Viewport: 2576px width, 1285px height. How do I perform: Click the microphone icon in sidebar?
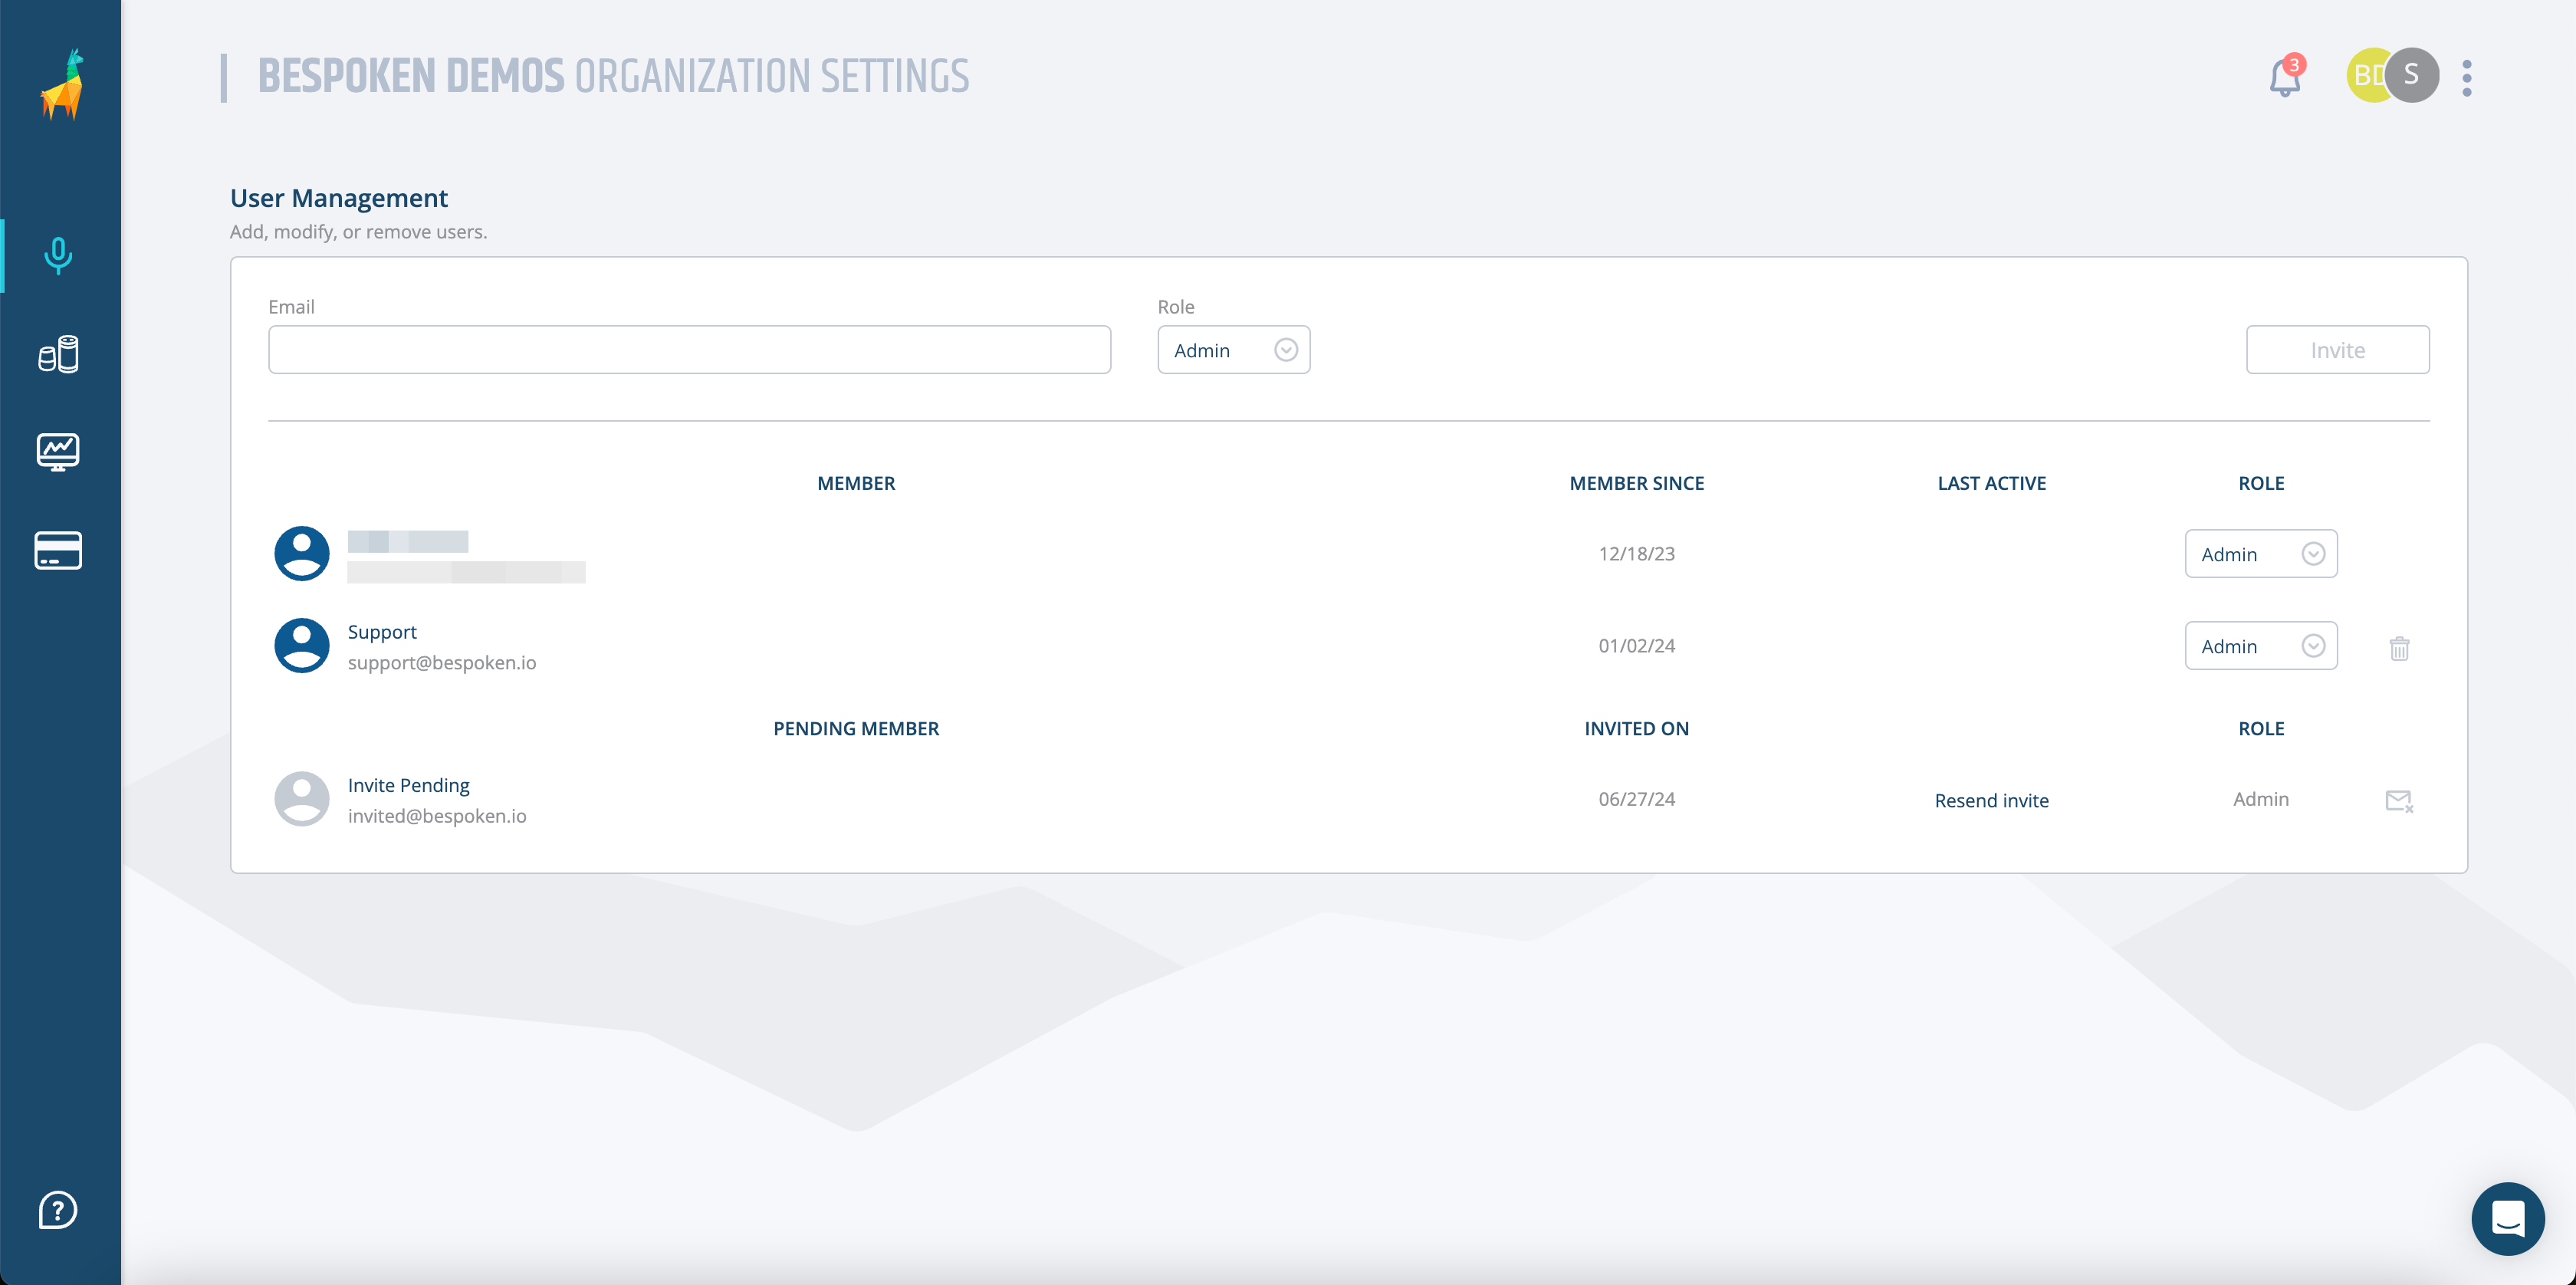(58, 253)
